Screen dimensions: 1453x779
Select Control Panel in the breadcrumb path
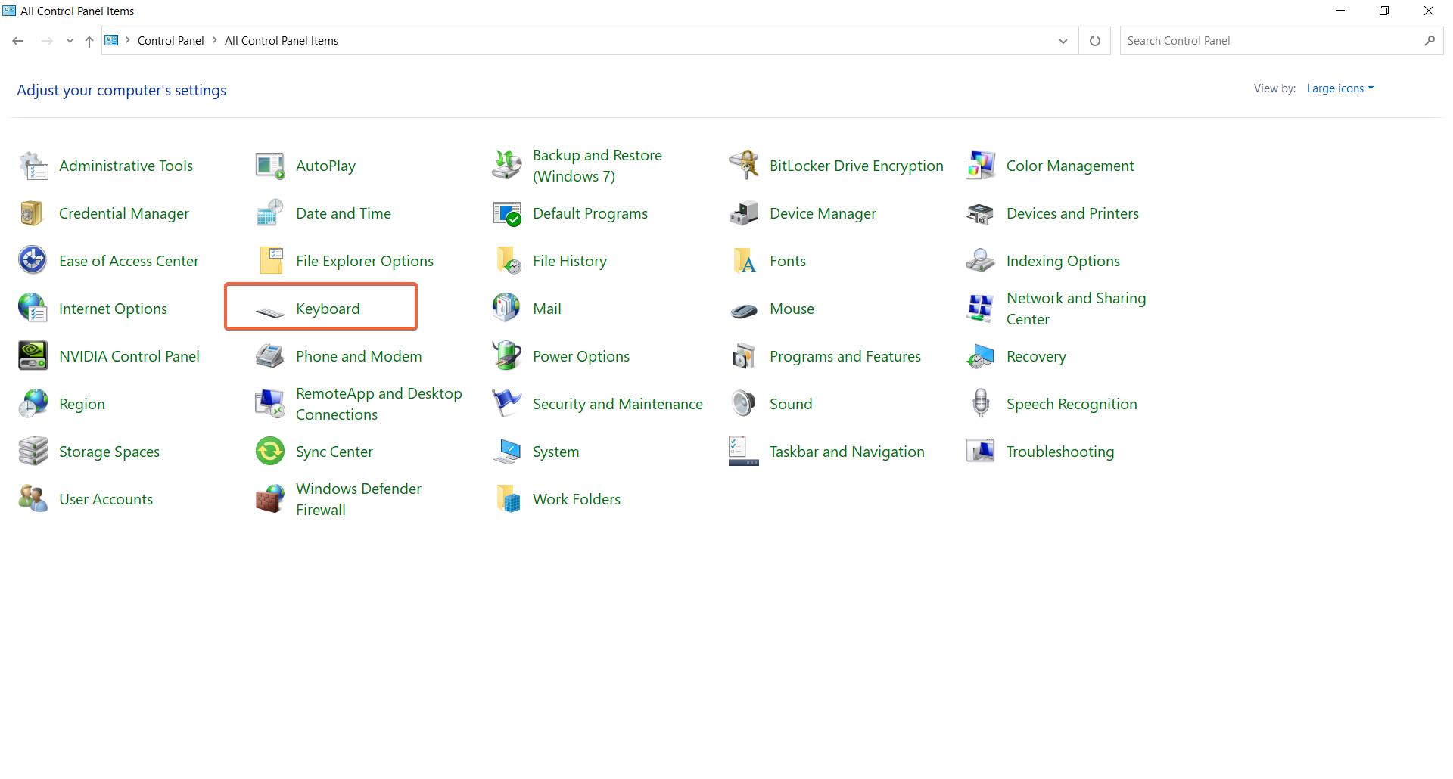170,41
